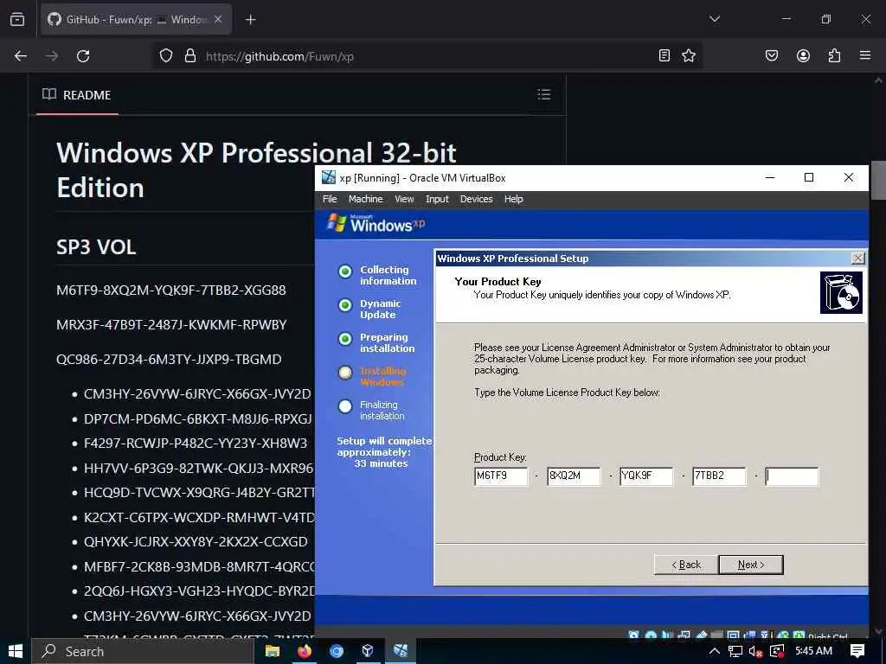
Task: Toggle reader view icon in address bar
Action: 664,55
